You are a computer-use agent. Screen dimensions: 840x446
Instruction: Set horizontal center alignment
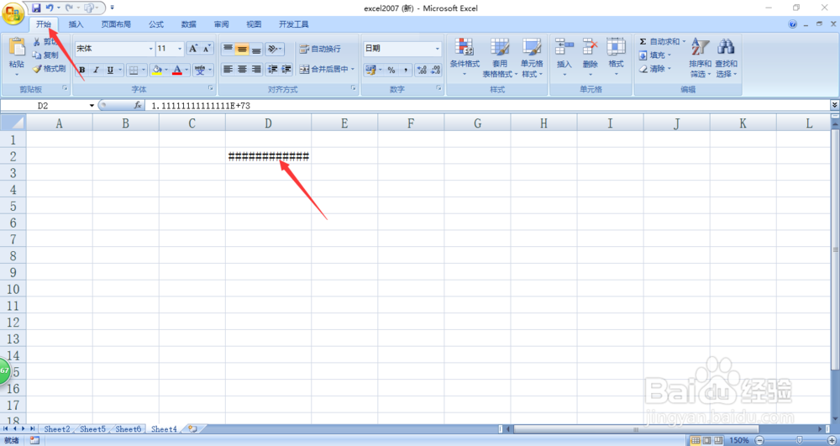coord(242,70)
